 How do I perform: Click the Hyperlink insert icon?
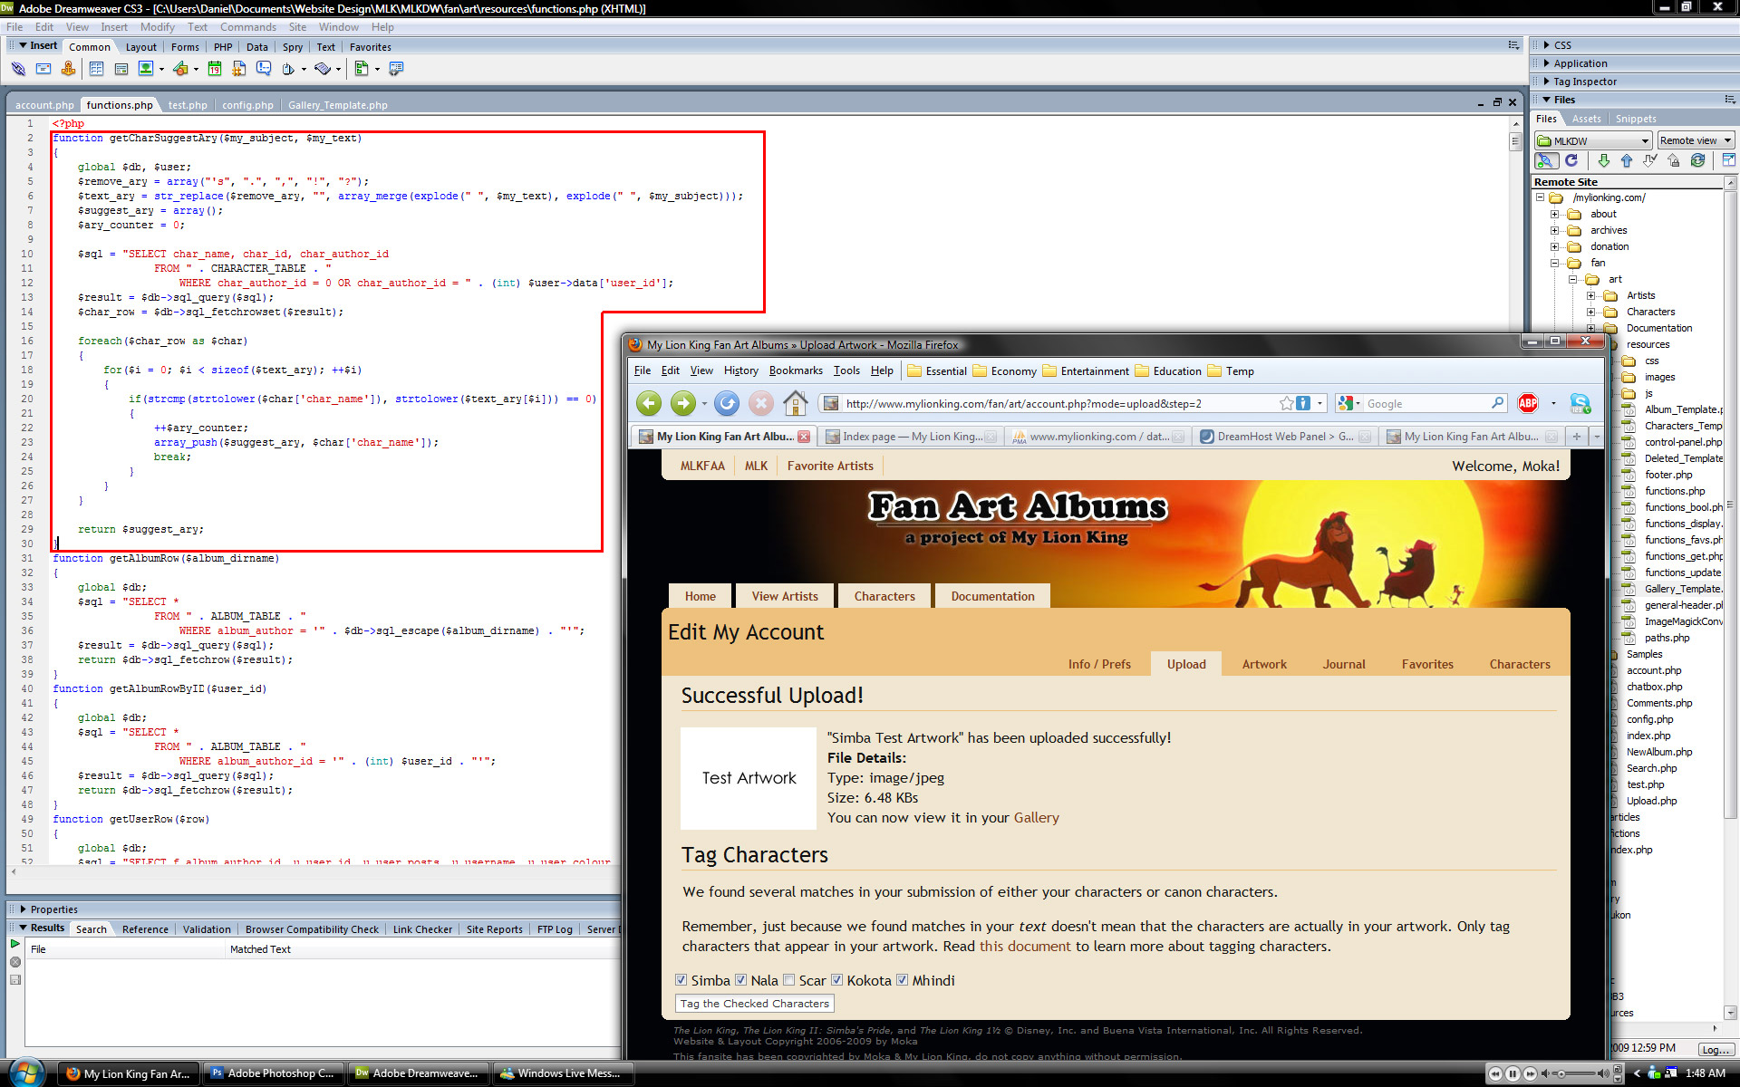point(17,69)
